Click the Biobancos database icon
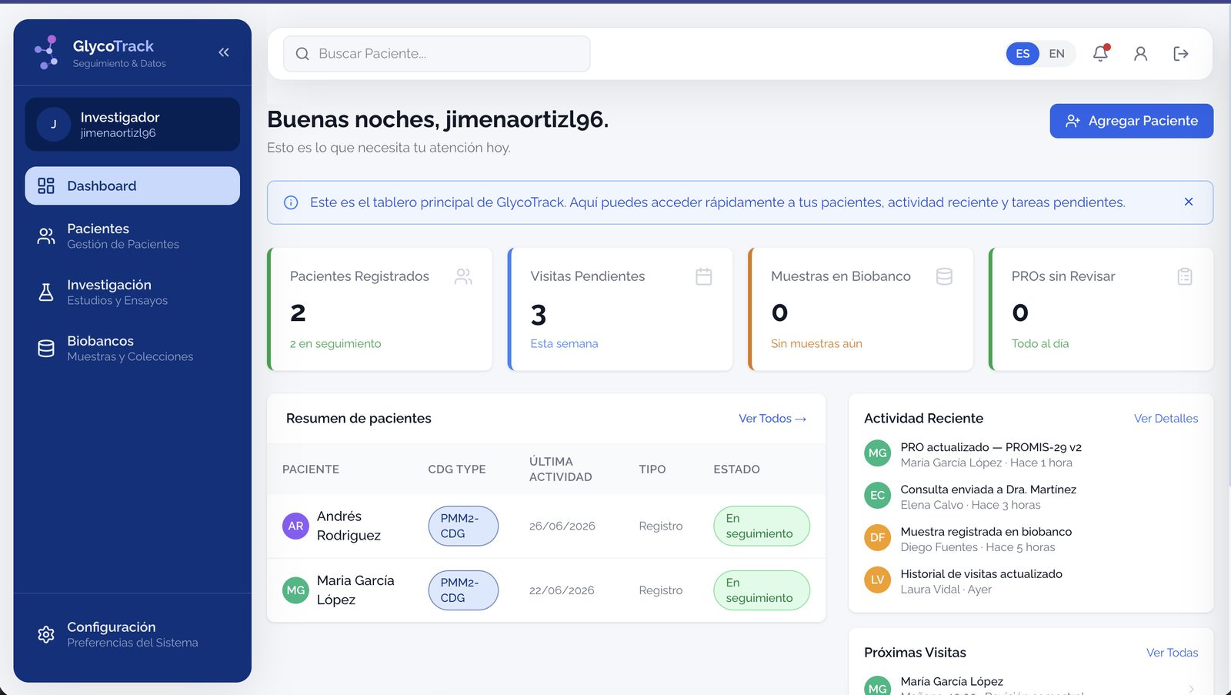Viewport: 1231px width, 695px height. [x=46, y=349]
